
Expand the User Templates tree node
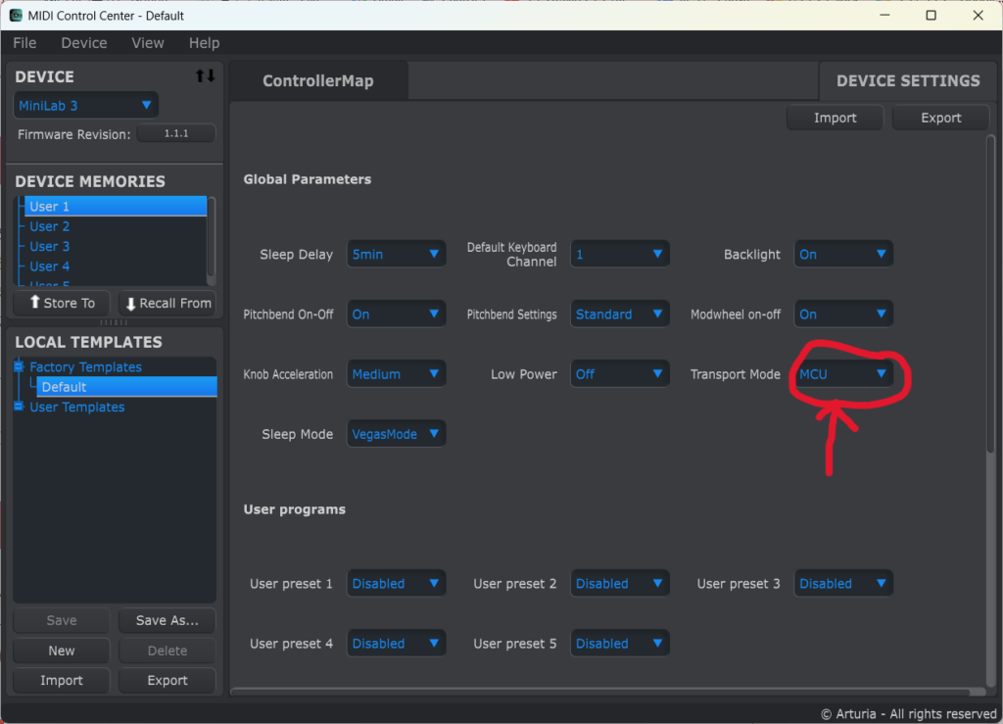pyautogui.click(x=19, y=407)
